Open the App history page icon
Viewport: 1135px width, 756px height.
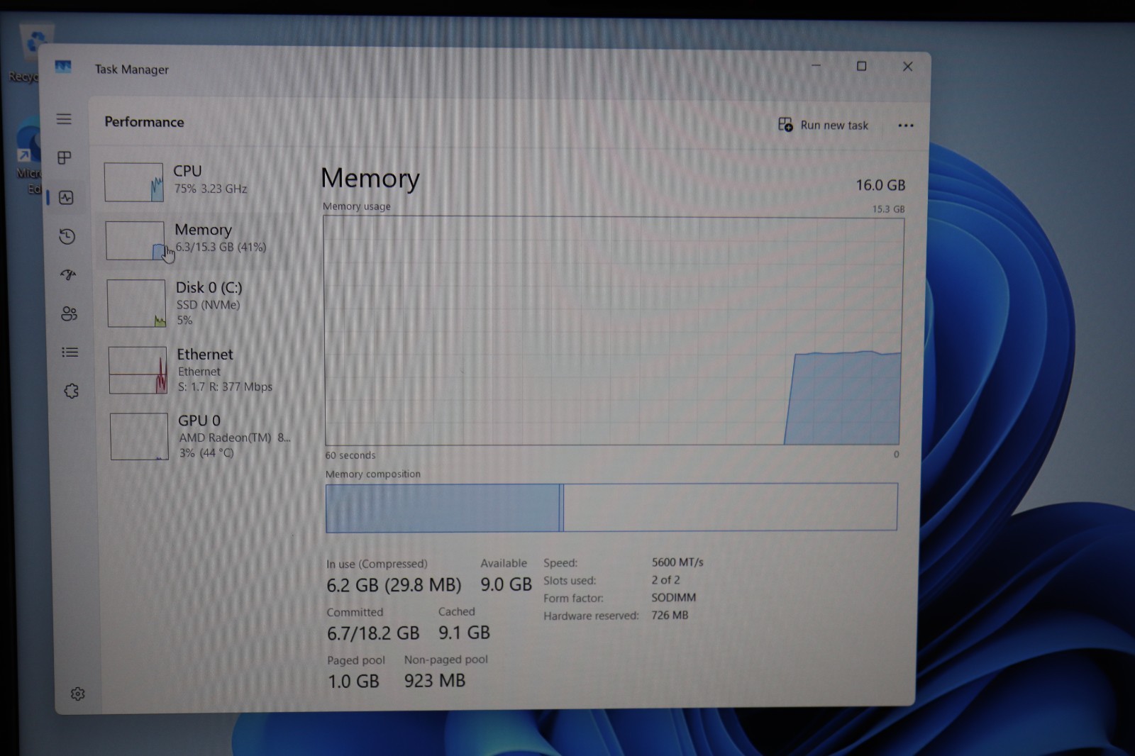[67, 236]
